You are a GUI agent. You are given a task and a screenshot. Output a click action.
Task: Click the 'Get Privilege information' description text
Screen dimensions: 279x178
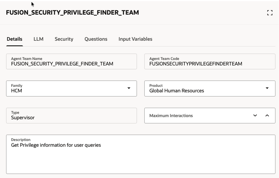click(x=56, y=145)
